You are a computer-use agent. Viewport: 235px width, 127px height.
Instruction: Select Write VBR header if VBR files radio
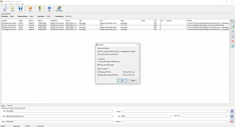coord(98,62)
